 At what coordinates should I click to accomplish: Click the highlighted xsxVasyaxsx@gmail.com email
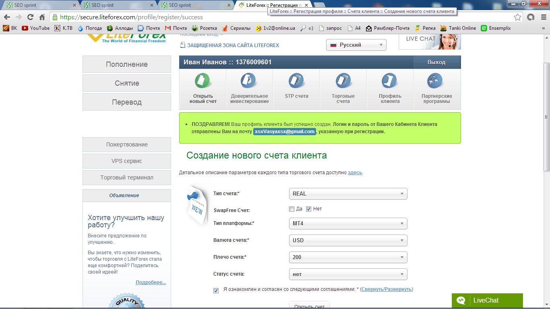click(285, 132)
